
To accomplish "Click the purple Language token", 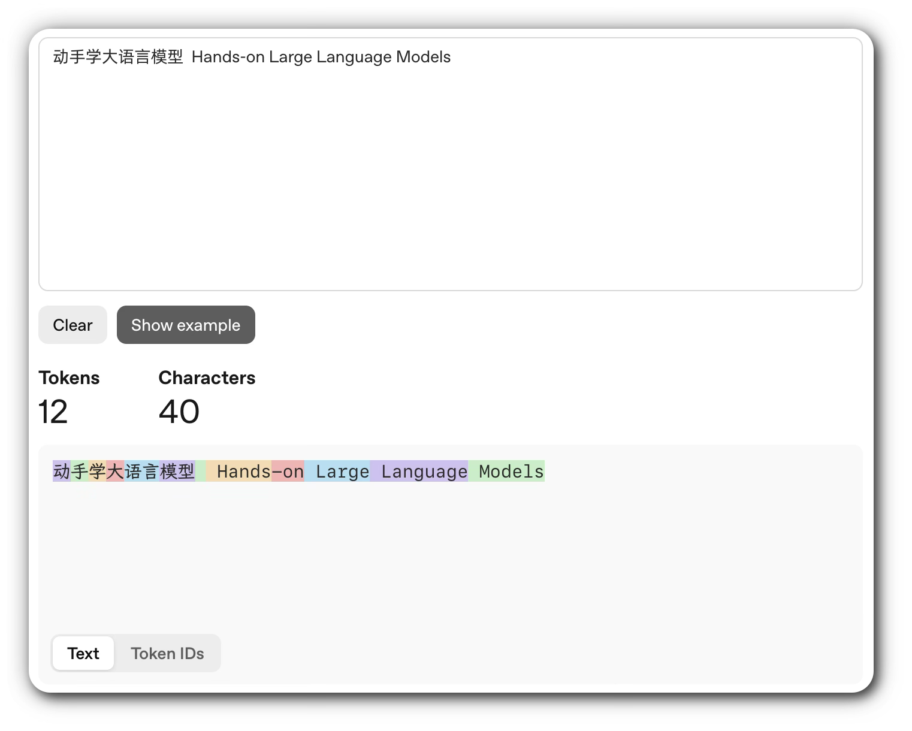I will pyautogui.click(x=419, y=472).
